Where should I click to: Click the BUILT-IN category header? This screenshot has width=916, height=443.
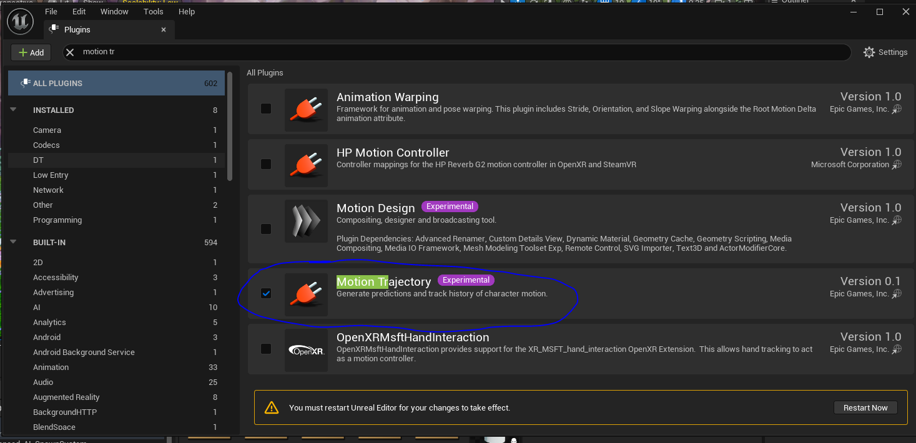click(x=116, y=242)
